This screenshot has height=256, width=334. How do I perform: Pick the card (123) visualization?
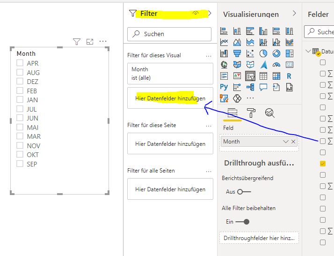pyautogui.click(x=290, y=65)
